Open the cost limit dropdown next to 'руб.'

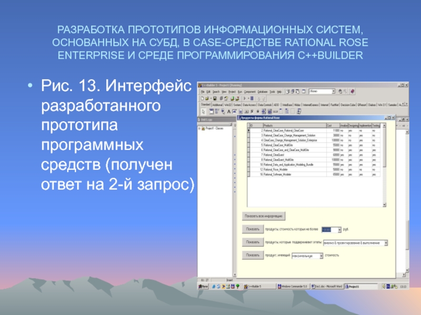pyautogui.click(x=339, y=230)
